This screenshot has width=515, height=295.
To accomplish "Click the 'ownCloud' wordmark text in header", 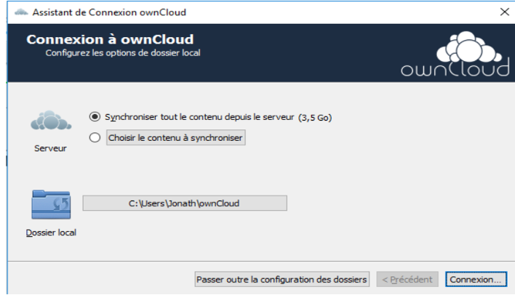I will (455, 69).
